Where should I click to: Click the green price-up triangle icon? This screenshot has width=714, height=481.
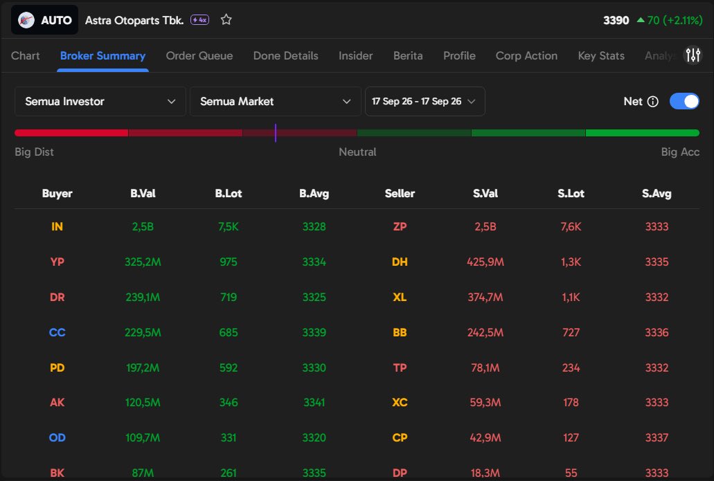point(641,20)
